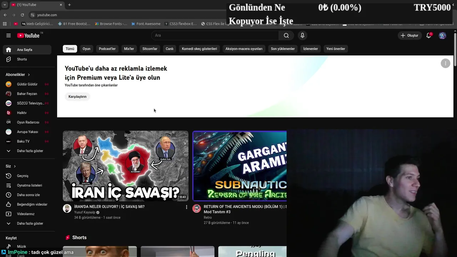Open the Yusuf Kayaalp channel name
Viewport: 457px width, 257px height.
85,212
